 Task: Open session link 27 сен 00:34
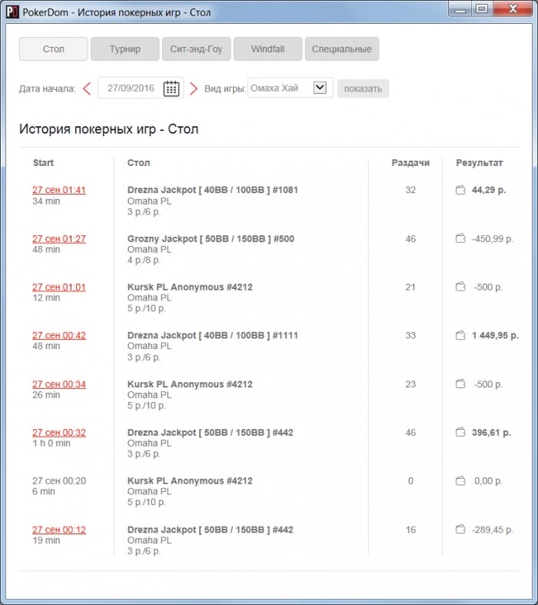pyautogui.click(x=59, y=384)
